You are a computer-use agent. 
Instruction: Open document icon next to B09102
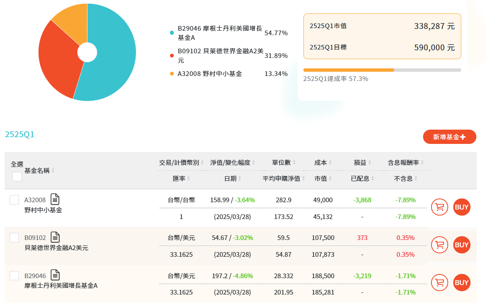pos(55,237)
